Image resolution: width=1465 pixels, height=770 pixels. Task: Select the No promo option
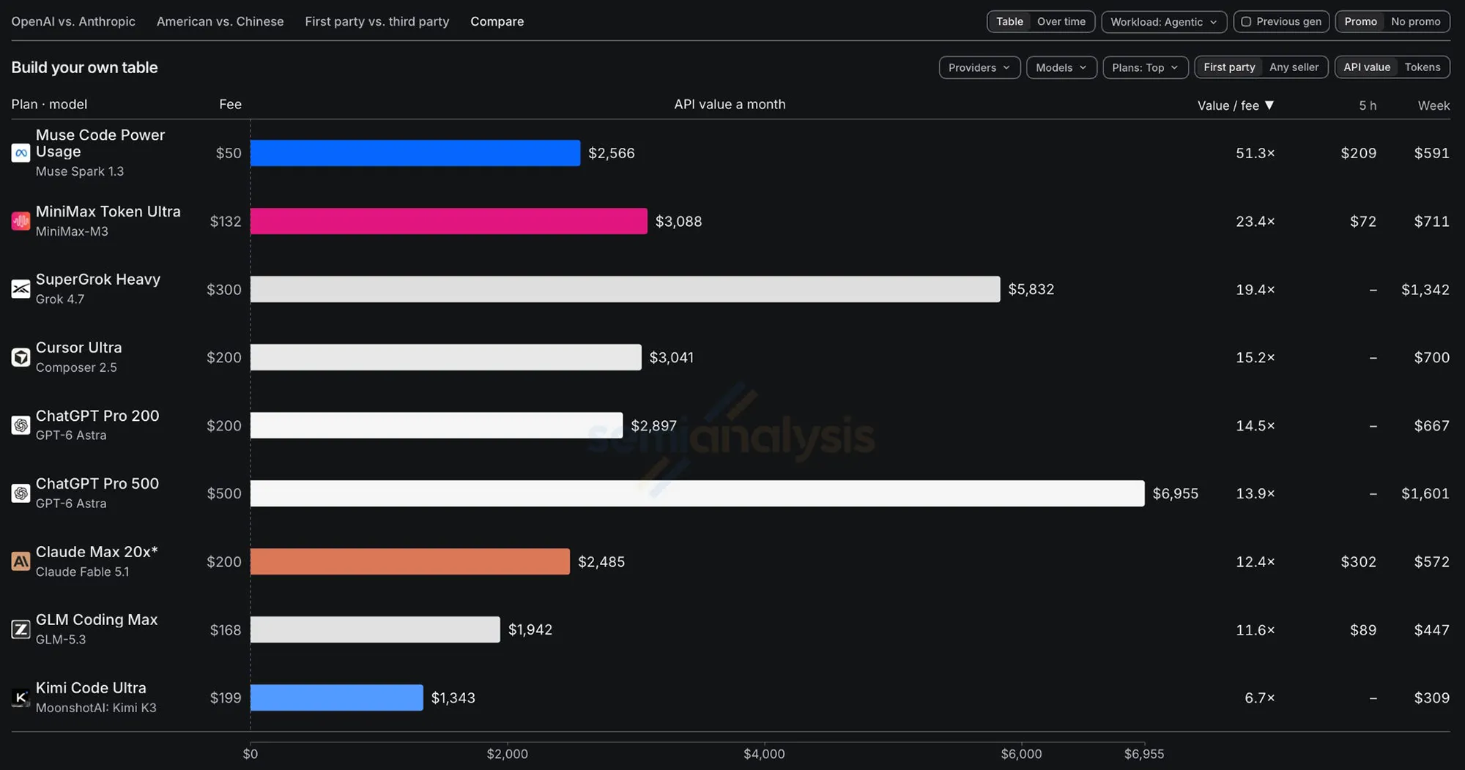click(x=1415, y=22)
